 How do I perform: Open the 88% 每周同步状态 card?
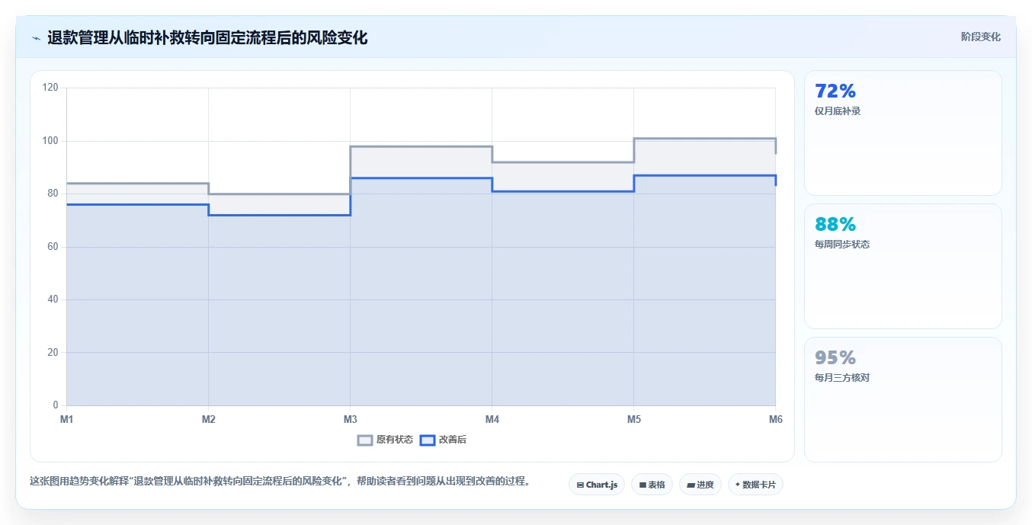[902, 267]
